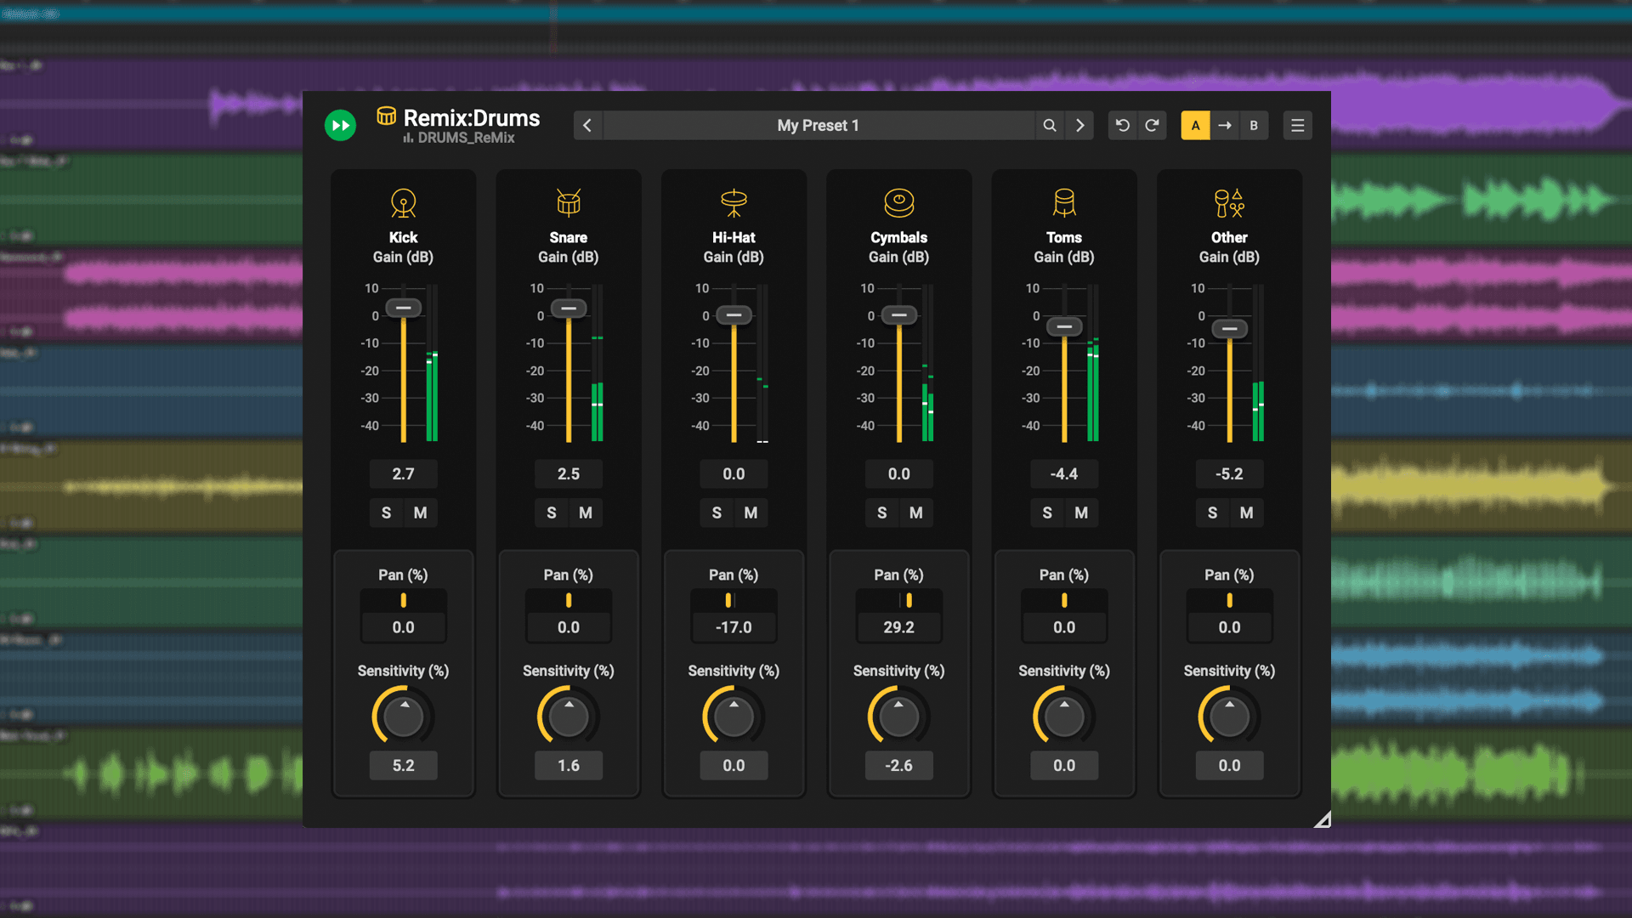
Task: Select the Kick drum channel icon
Action: [x=403, y=203]
